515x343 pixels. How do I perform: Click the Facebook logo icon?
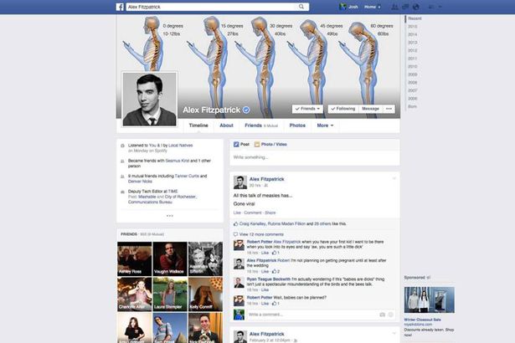tap(121, 6)
